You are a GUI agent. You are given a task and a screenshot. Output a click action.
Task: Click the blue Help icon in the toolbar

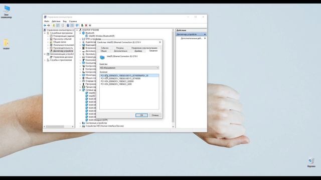(68, 25)
